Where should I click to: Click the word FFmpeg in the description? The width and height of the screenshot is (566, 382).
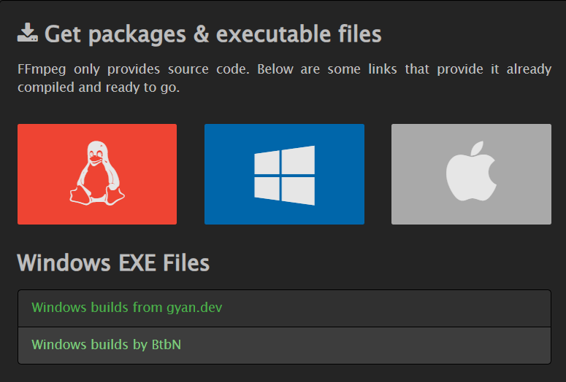(42, 69)
